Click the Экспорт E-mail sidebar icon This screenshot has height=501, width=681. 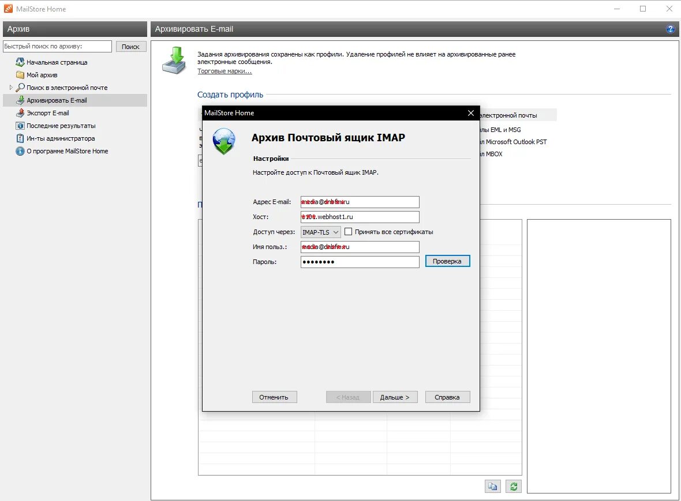point(20,113)
